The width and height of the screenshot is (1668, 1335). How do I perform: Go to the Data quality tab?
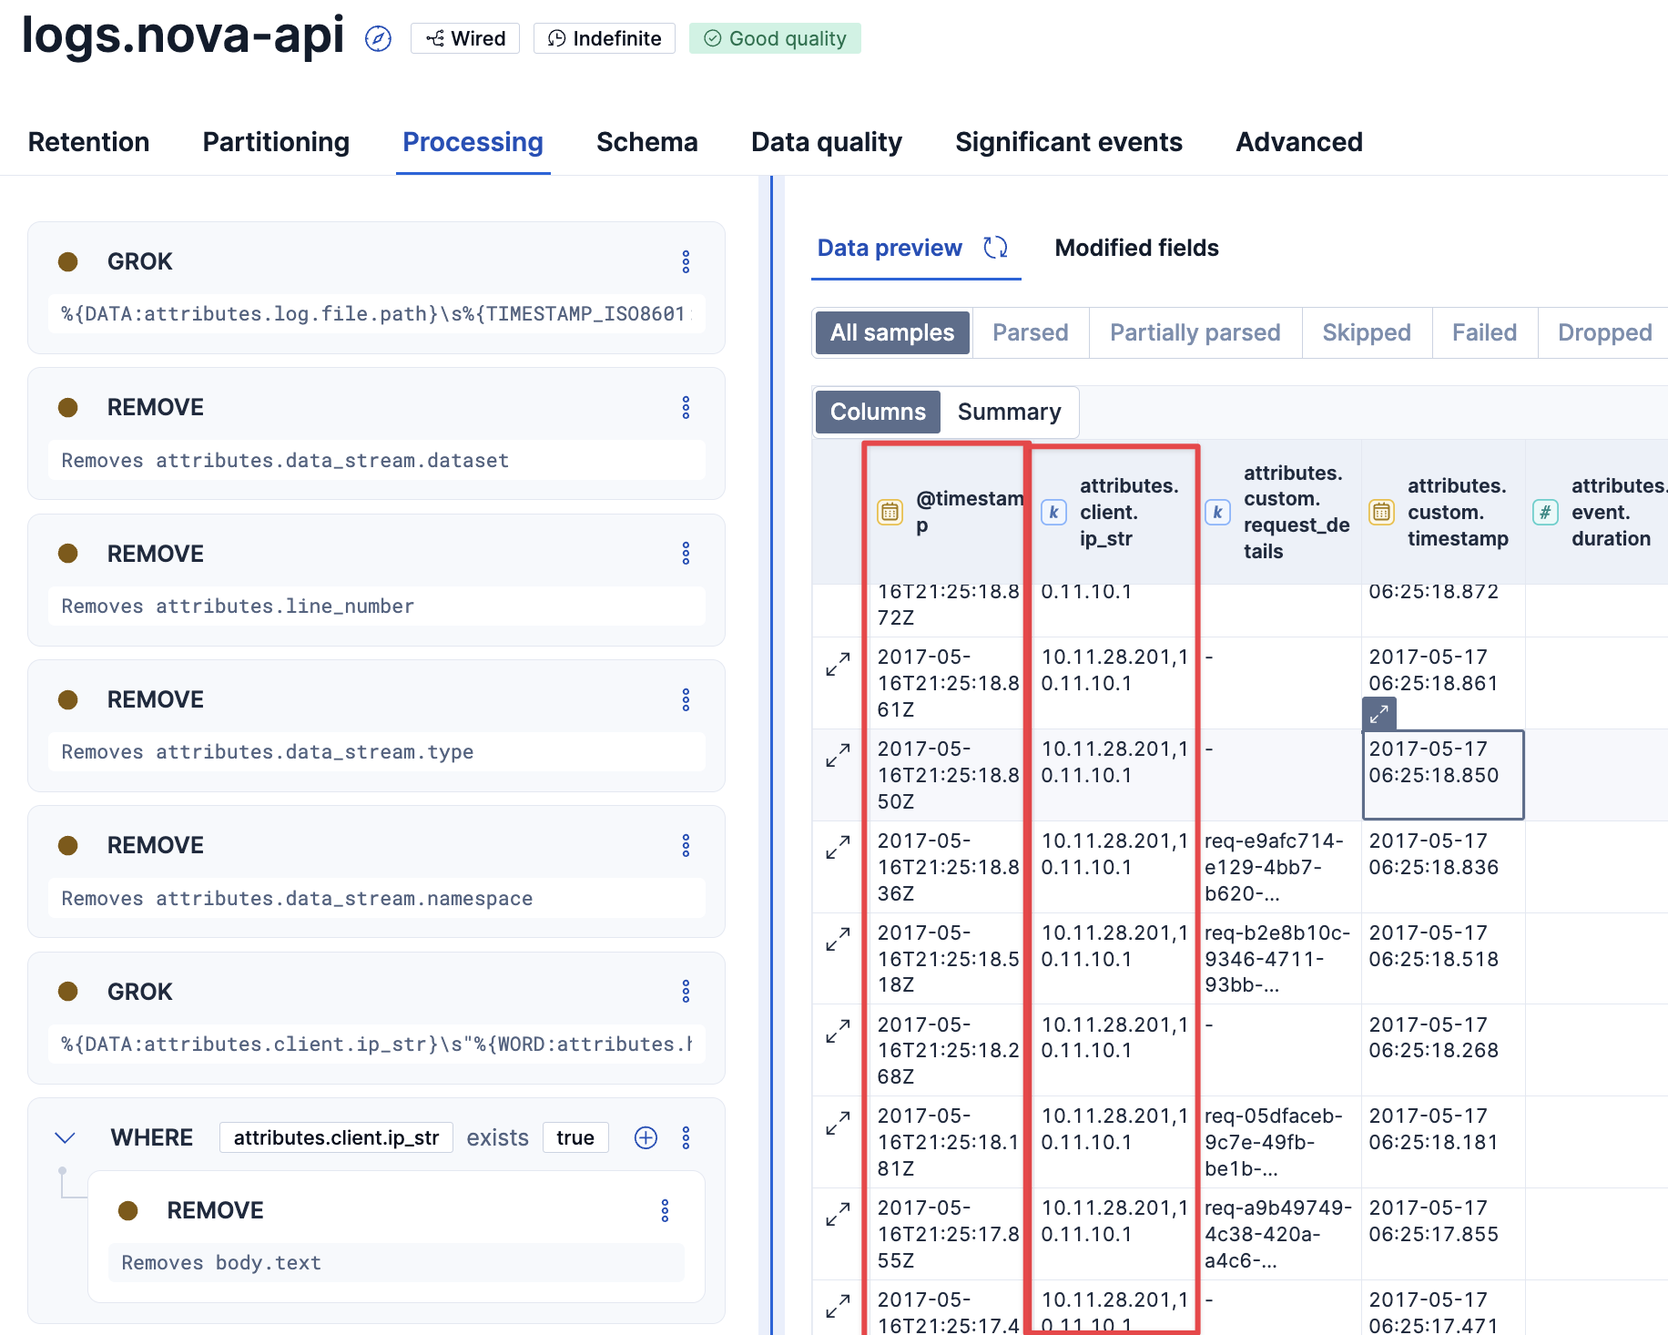[827, 142]
